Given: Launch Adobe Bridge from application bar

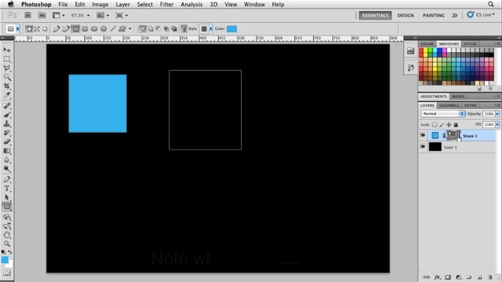Looking at the screenshot, I should coord(28,15).
